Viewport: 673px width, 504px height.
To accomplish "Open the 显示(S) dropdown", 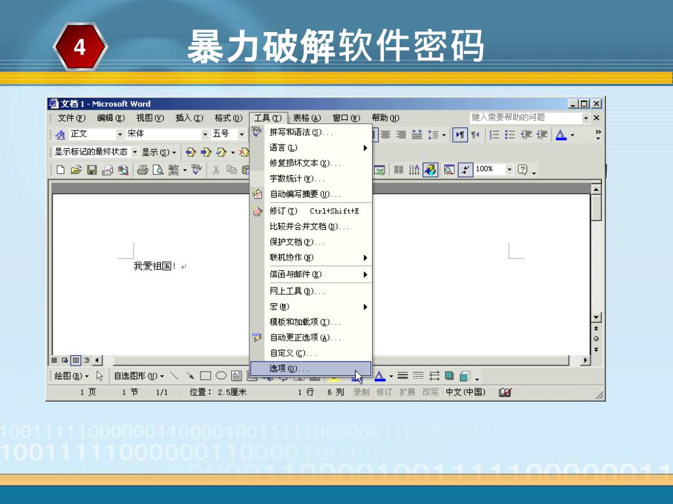I will (159, 152).
